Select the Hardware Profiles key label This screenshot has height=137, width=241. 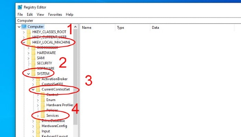click(x=60, y=105)
